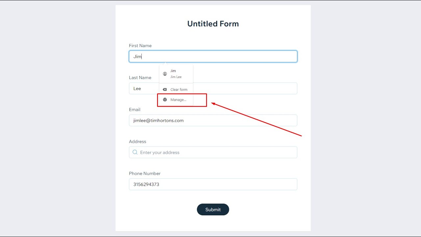
Task: Click the Last Name label
Action: [x=140, y=78]
